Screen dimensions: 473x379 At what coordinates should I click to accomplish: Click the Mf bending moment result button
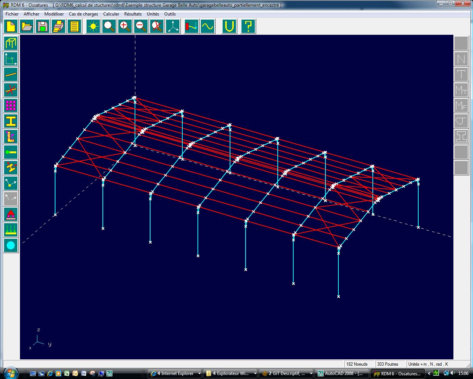coord(461,105)
